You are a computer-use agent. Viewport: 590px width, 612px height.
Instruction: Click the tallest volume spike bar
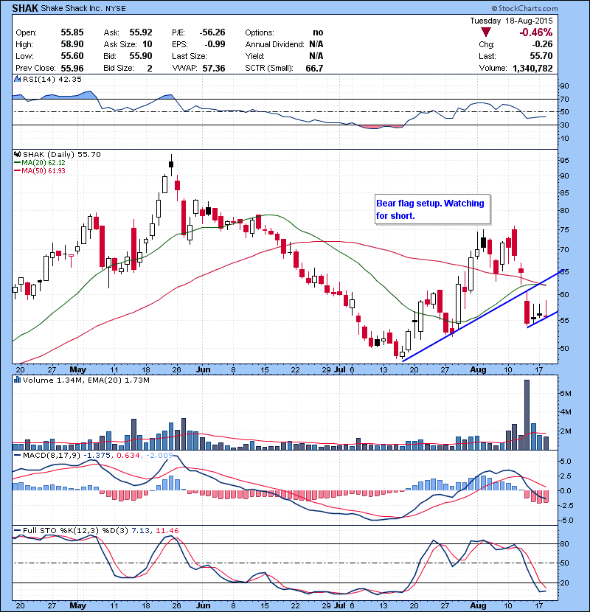527,414
